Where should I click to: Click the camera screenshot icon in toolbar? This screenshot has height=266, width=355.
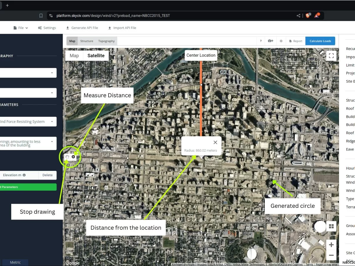270,41
